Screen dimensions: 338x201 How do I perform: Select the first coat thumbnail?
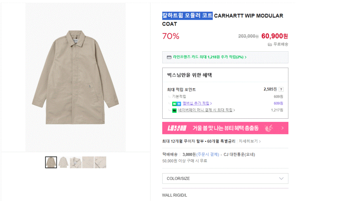pyautogui.click(x=51, y=162)
